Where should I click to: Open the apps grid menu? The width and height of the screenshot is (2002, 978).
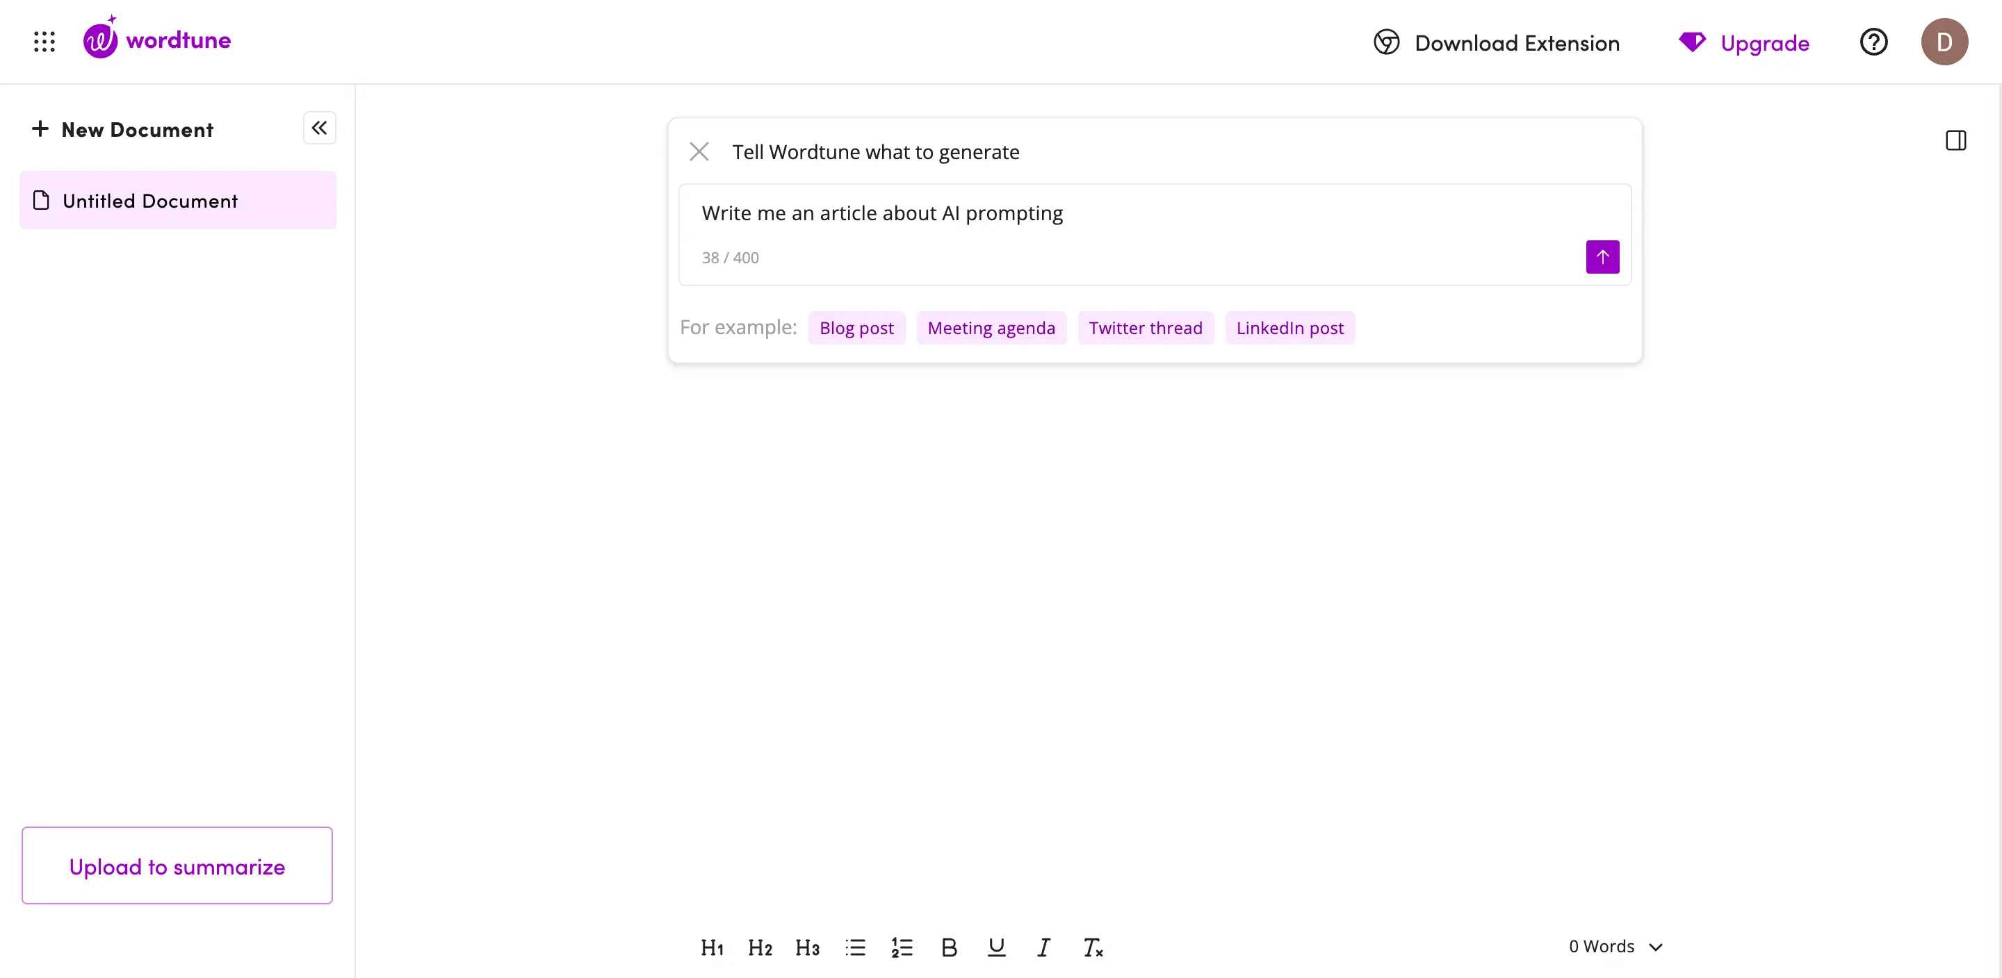44,41
